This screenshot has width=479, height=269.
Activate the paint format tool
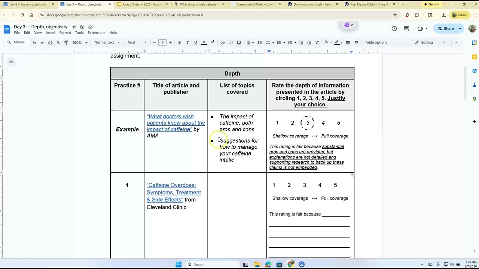(x=66, y=43)
